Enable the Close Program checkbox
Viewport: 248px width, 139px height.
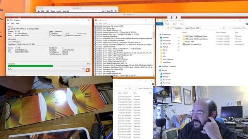click(50, 36)
